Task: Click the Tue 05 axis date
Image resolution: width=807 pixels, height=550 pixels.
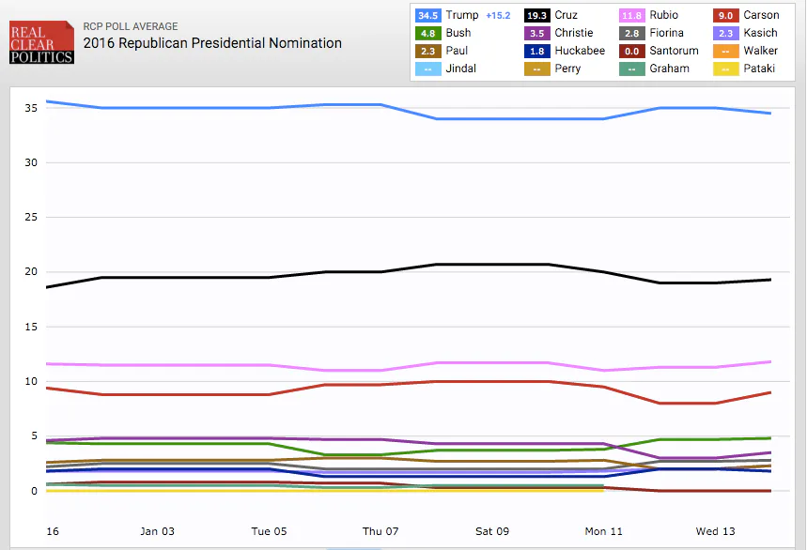Action: 269,531
